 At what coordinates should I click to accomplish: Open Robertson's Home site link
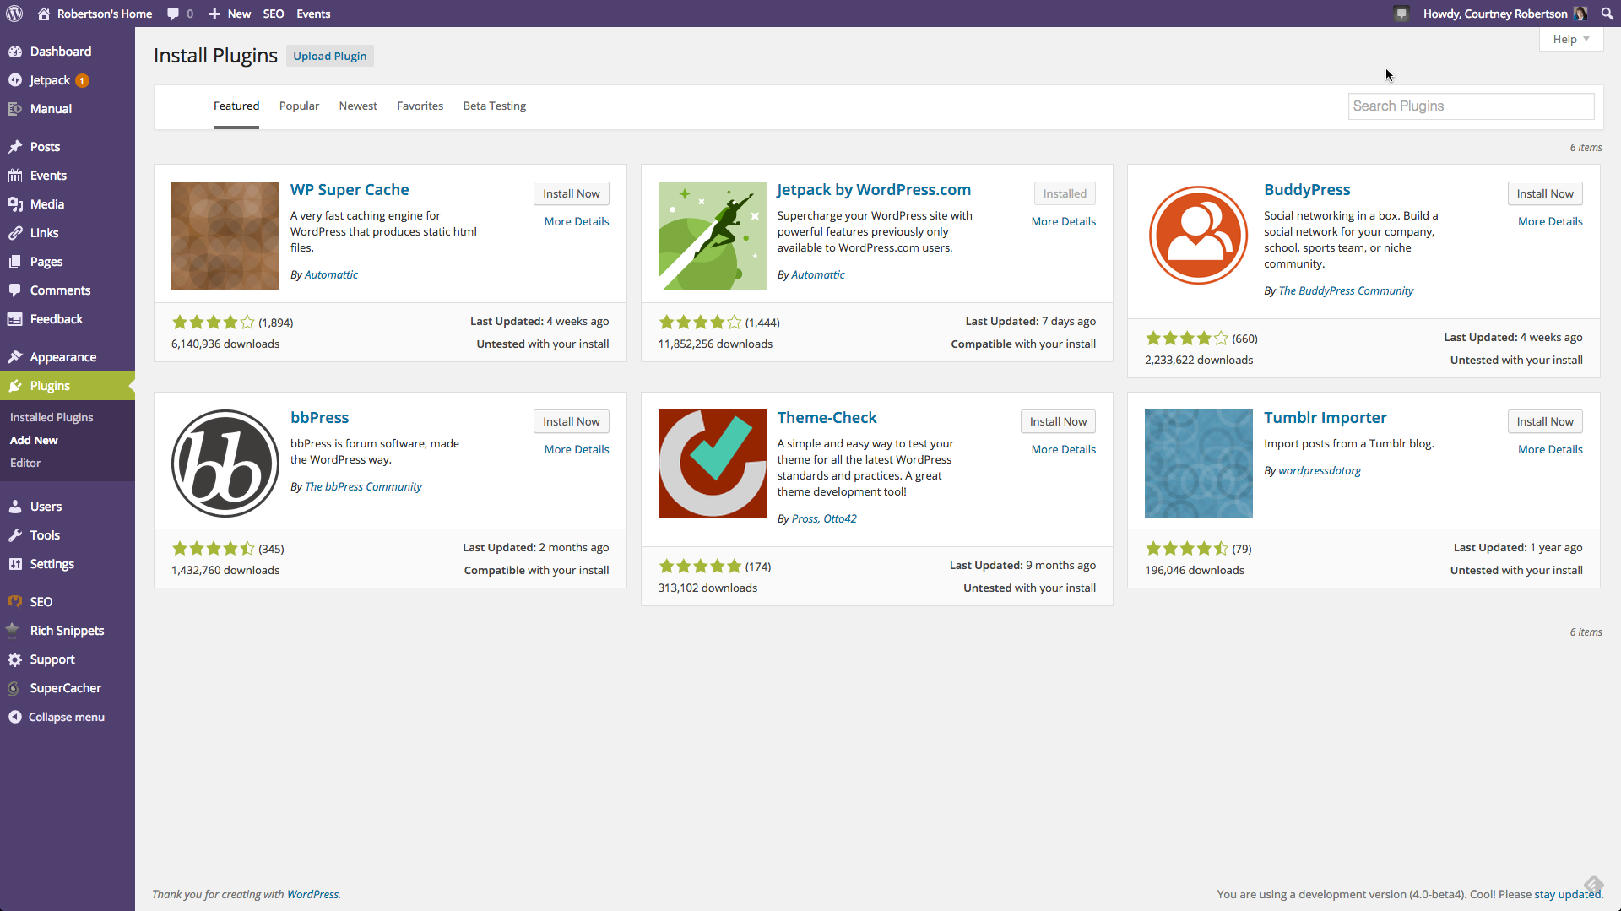point(95,14)
